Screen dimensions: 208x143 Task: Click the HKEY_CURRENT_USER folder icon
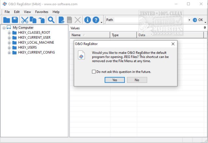point(14,38)
